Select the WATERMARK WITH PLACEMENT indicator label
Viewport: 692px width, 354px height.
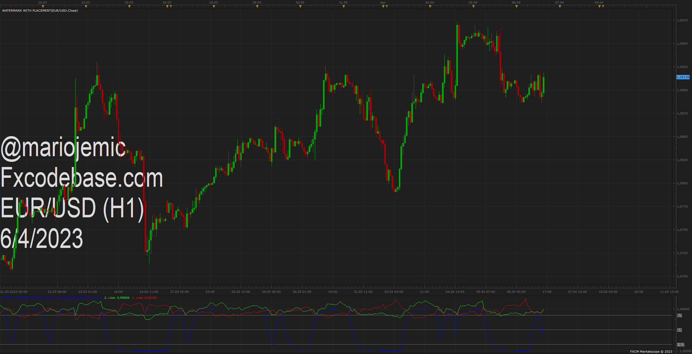point(40,11)
